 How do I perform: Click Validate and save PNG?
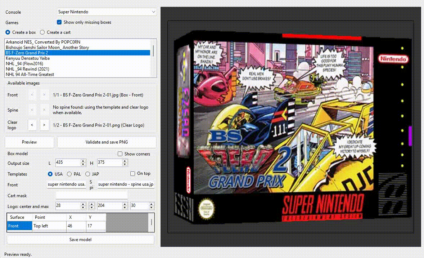pyautogui.click(x=107, y=142)
